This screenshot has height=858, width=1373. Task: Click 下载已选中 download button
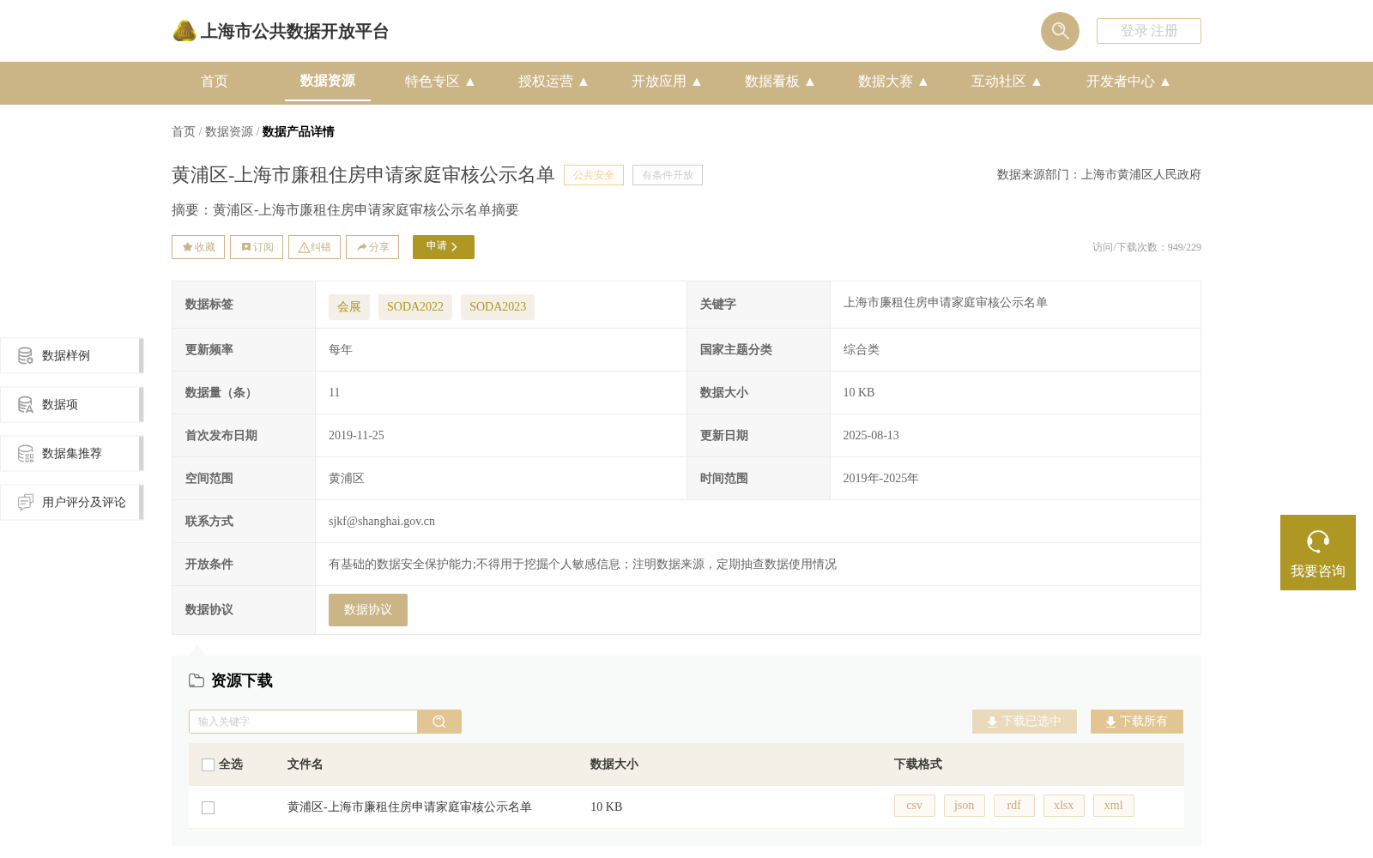click(x=1025, y=722)
